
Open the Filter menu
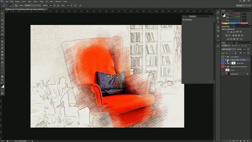click(41, 2)
